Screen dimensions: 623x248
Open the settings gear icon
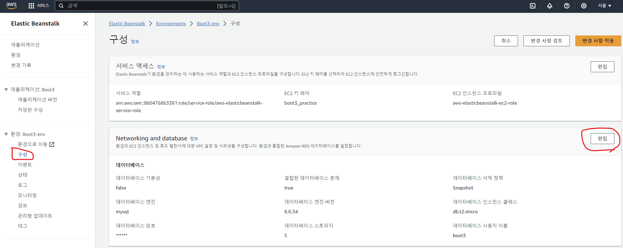point(584,6)
